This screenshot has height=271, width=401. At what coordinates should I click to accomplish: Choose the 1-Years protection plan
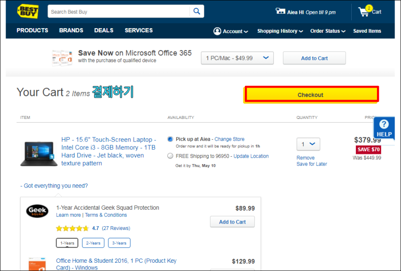click(67, 243)
